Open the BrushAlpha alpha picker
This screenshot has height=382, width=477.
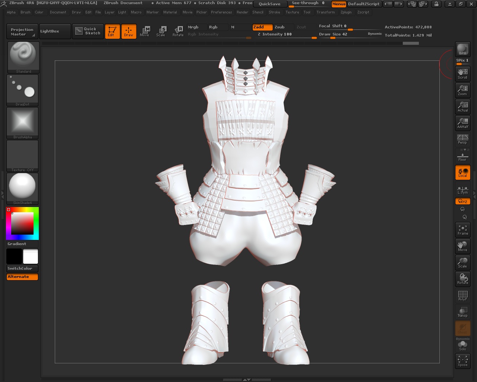[x=22, y=123]
